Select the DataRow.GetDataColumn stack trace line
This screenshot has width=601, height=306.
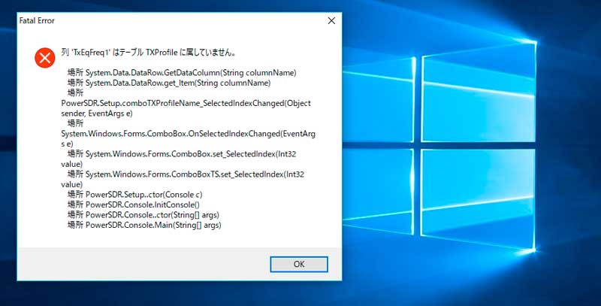pyautogui.click(x=180, y=72)
